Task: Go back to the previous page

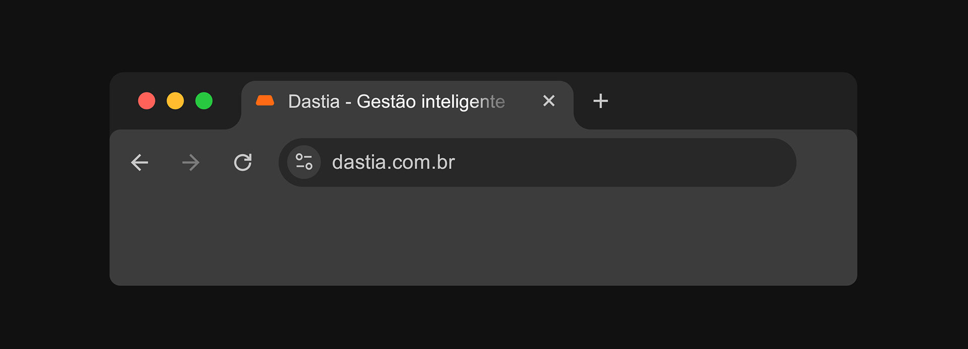Action: click(x=140, y=162)
